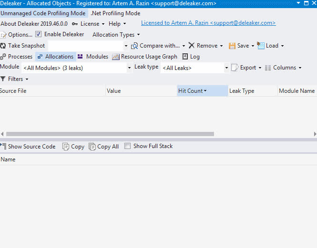The width and height of the screenshot is (317, 248).
Task: Click the Columns grid icon
Action: pyautogui.click(x=268, y=68)
